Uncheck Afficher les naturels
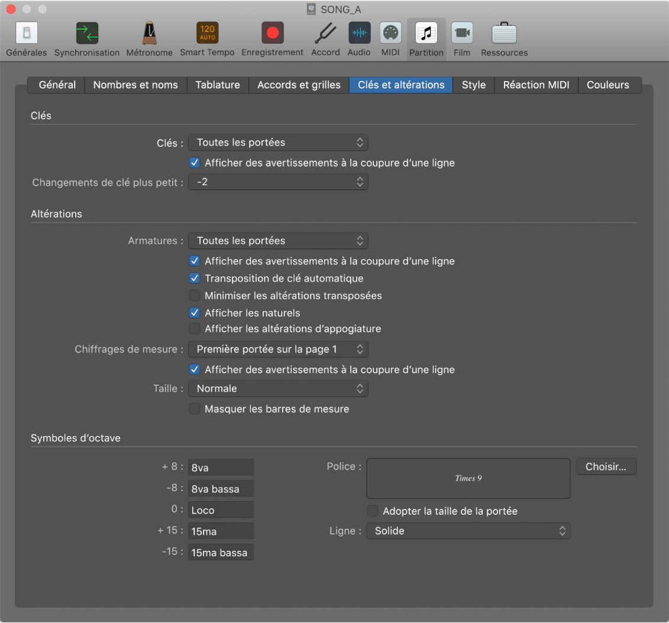The image size is (669, 623). click(x=195, y=312)
